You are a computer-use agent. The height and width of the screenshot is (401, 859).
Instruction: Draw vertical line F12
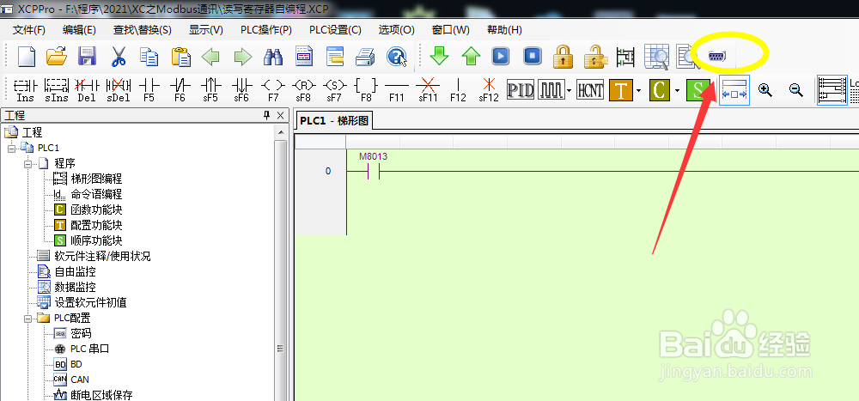(x=458, y=90)
